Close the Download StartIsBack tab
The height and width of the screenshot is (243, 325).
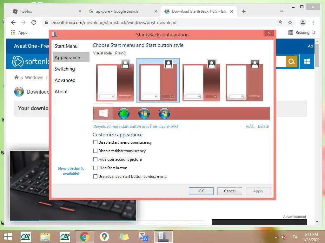[232, 12]
